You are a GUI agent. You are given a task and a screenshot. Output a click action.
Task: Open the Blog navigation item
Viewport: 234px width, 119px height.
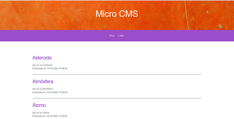pos(112,36)
